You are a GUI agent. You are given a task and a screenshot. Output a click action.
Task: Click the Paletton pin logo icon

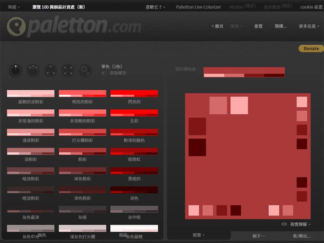tap(16, 26)
